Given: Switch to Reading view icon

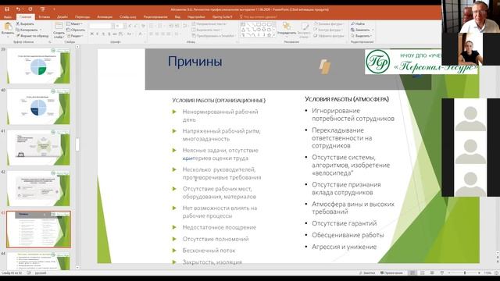Looking at the screenshot, I should 432,273.
